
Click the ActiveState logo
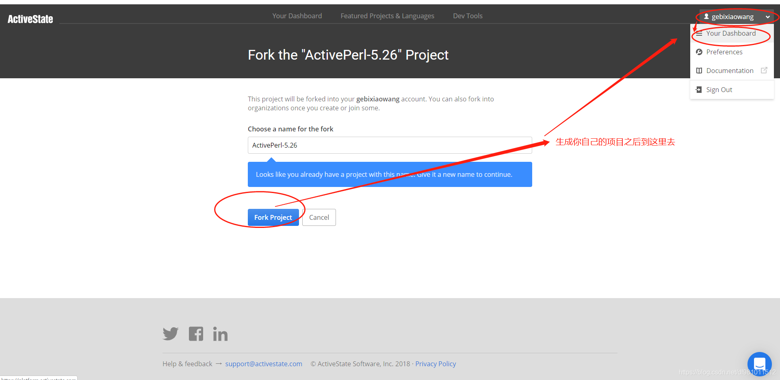click(30, 19)
